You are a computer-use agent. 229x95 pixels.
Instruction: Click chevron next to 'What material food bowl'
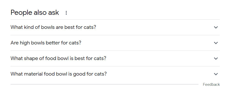[x=216, y=74]
